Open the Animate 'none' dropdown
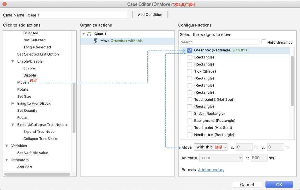Viewport: 300px width, 190px height. point(221,158)
